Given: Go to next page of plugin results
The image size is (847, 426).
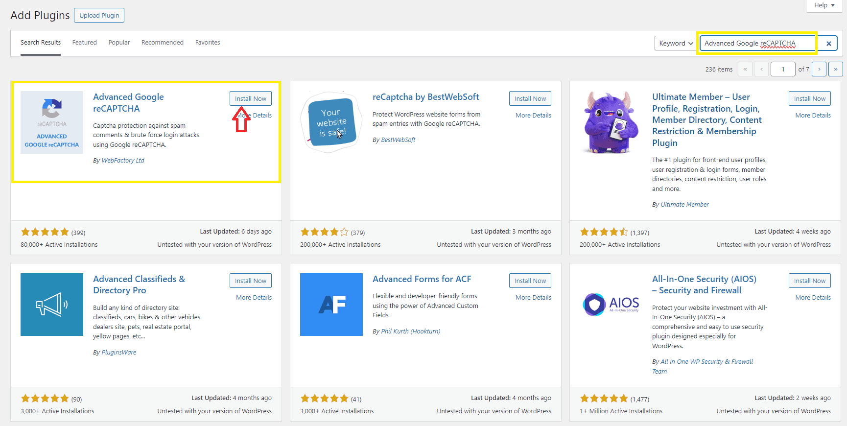Looking at the screenshot, I should (x=819, y=69).
